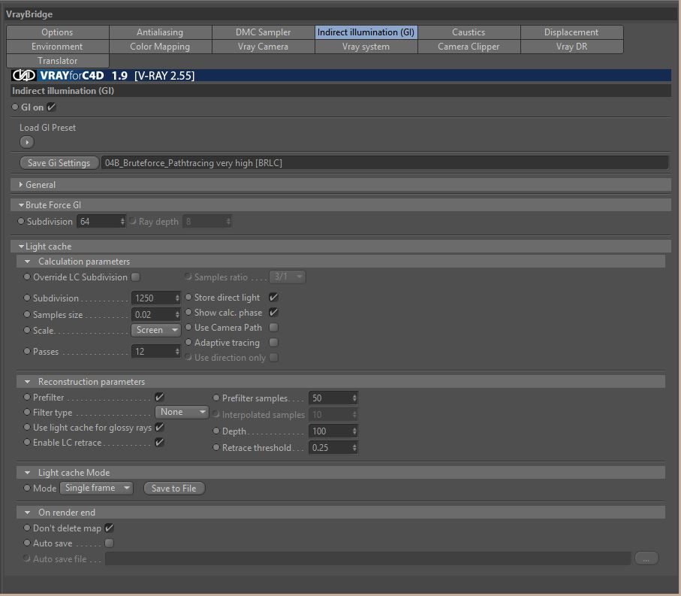Click the VRAYforC4D logo banner
Viewport: 681px width, 596px height.
click(341, 75)
